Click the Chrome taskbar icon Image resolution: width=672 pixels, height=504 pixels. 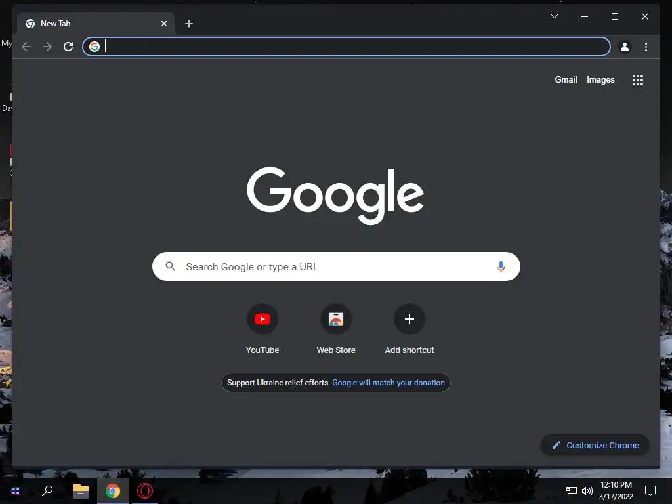(x=113, y=491)
